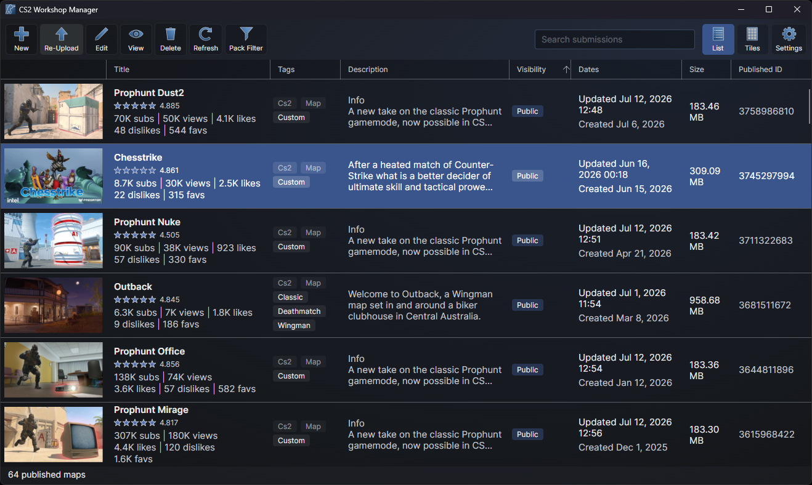Sort by the Title column header
This screenshot has width=812, height=485.
188,70
